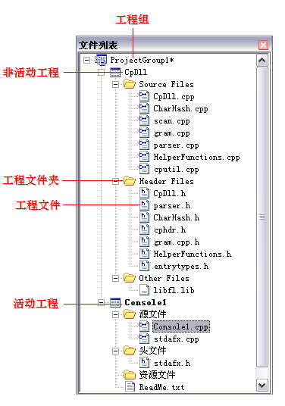Viewport: 285px width, 406px height.
Task: Collapse the Header Files folder
Action: coord(115,182)
